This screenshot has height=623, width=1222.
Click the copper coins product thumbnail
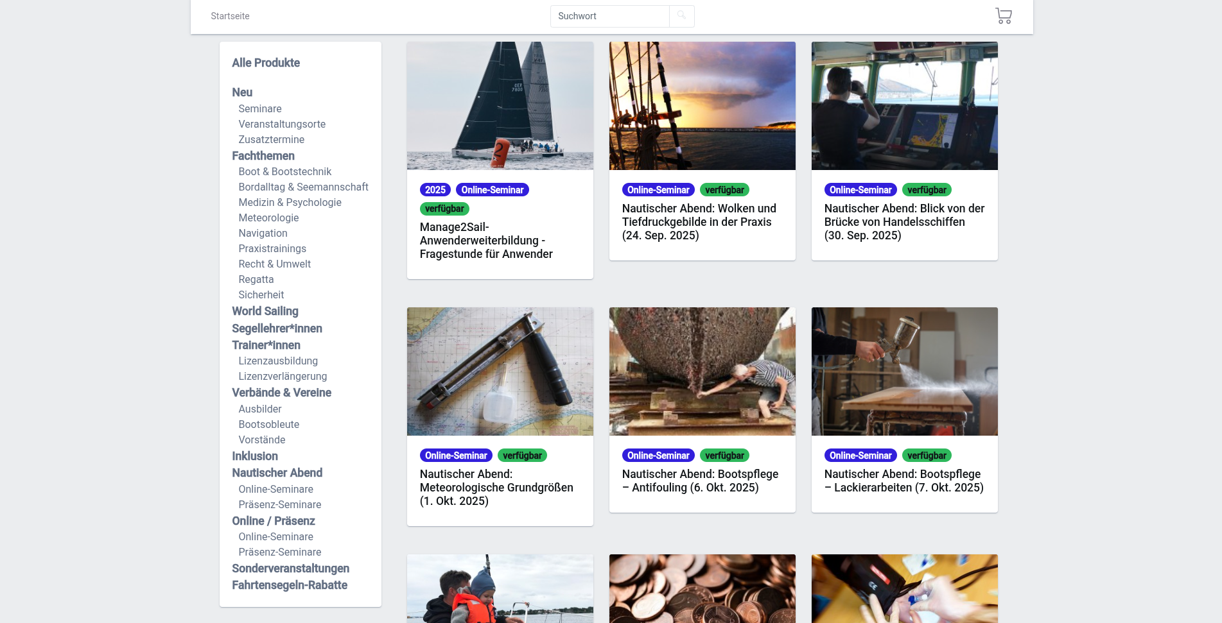pos(702,588)
